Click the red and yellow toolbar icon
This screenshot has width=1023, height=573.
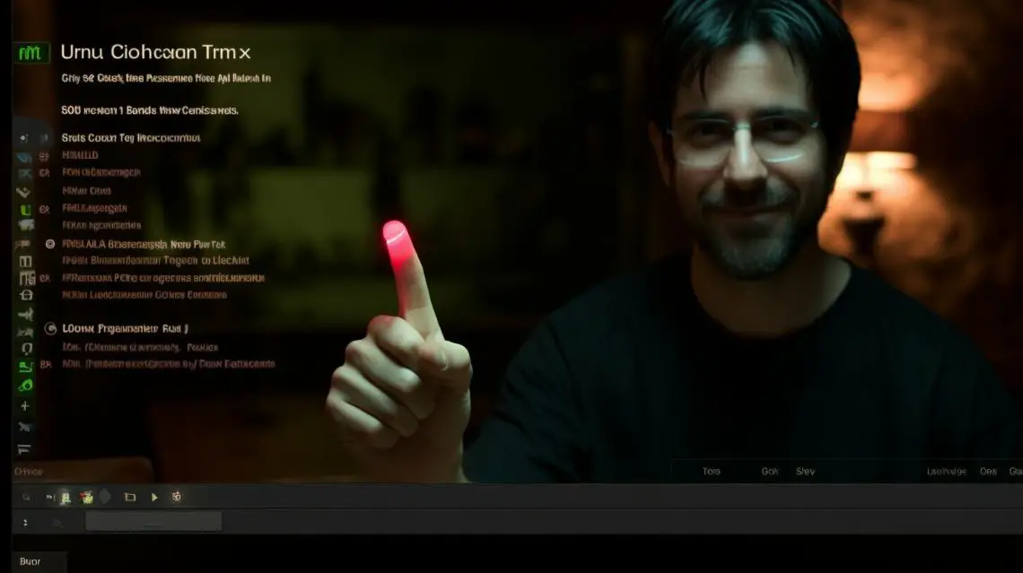(x=87, y=497)
